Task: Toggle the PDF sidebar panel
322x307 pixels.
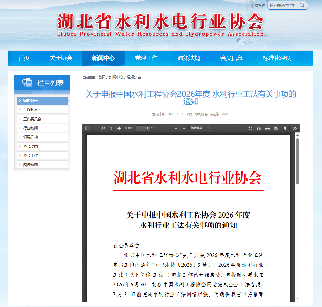Action: 87,128
